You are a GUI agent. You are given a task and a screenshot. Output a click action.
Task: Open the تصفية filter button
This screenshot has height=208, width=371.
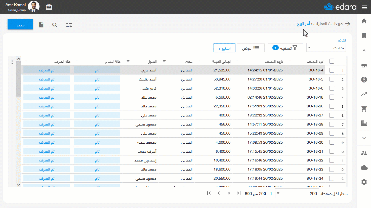[x=285, y=48]
